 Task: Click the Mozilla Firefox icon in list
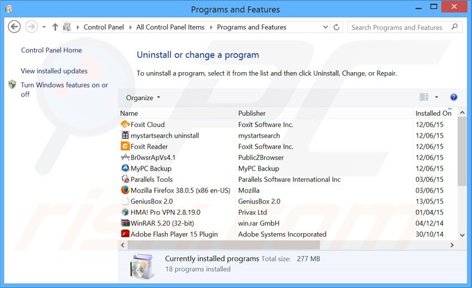pyautogui.click(x=125, y=190)
